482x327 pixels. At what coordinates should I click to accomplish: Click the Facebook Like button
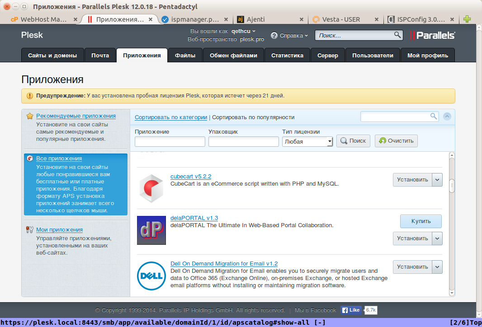pos(351,310)
